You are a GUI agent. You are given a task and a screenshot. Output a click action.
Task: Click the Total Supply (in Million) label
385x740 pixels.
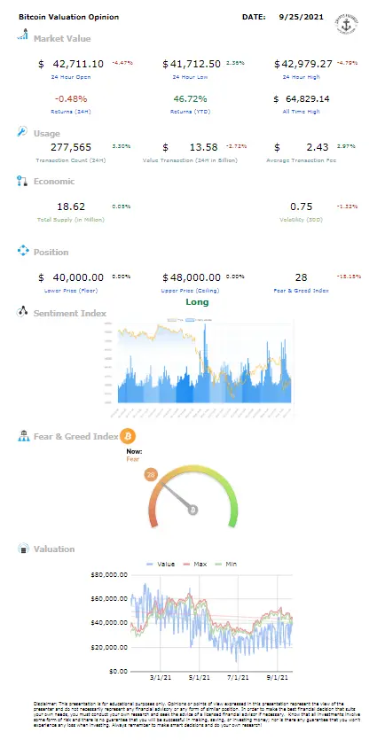pos(71,220)
